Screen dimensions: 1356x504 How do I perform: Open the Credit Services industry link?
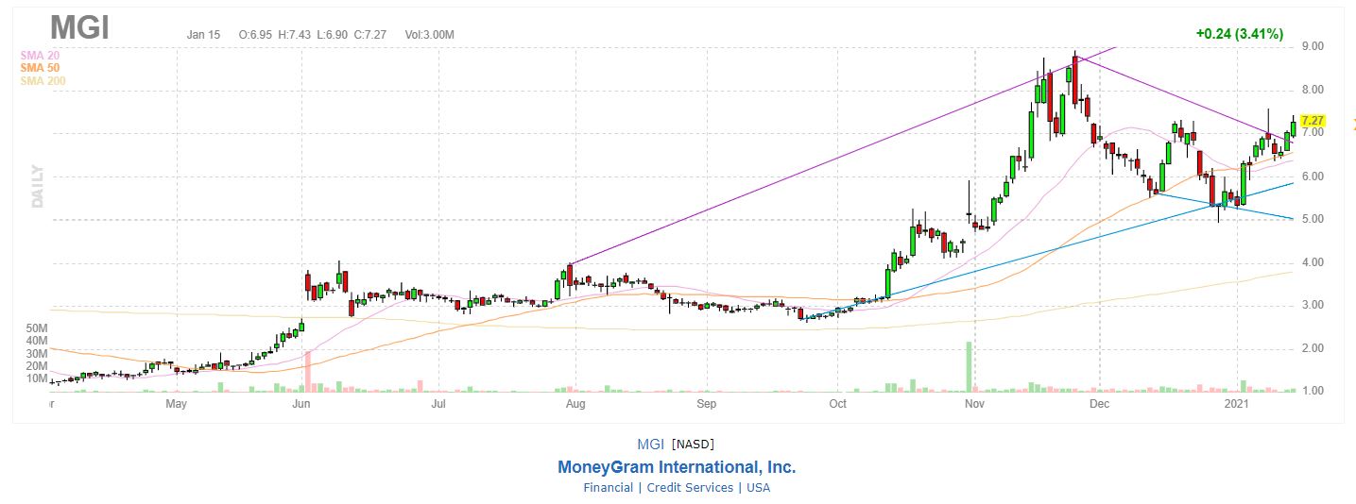click(x=690, y=488)
